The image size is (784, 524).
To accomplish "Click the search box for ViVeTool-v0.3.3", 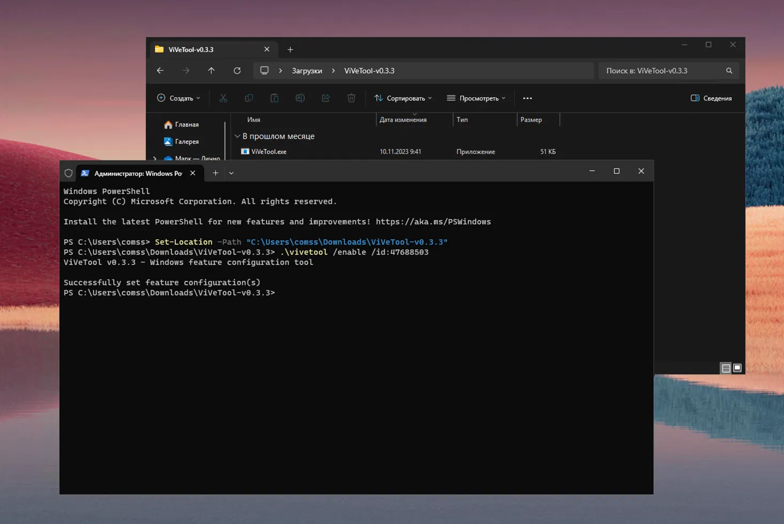I will coord(662,71).
